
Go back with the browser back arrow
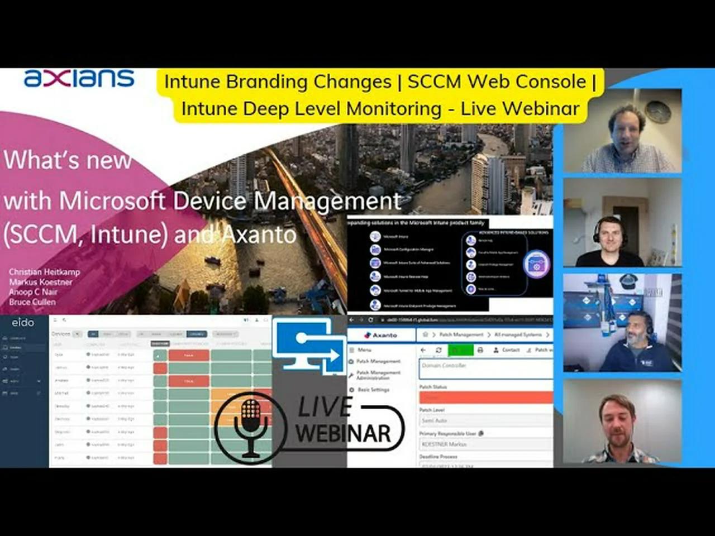(x=352, y=320)
